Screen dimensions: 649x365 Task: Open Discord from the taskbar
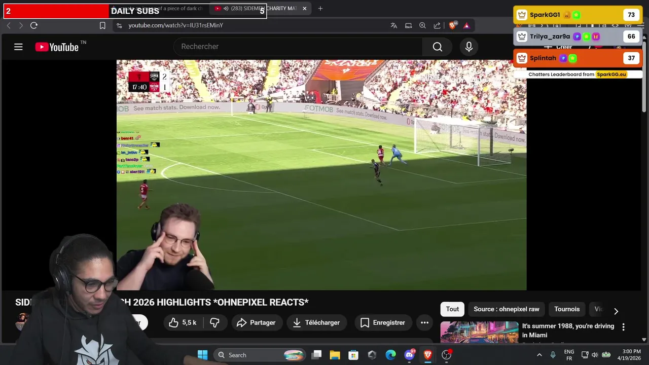tap(409, 355)
